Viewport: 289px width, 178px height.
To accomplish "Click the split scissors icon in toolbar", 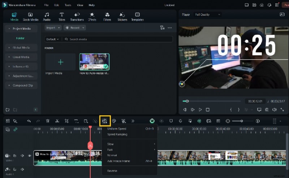I will [x=57, y=121].
